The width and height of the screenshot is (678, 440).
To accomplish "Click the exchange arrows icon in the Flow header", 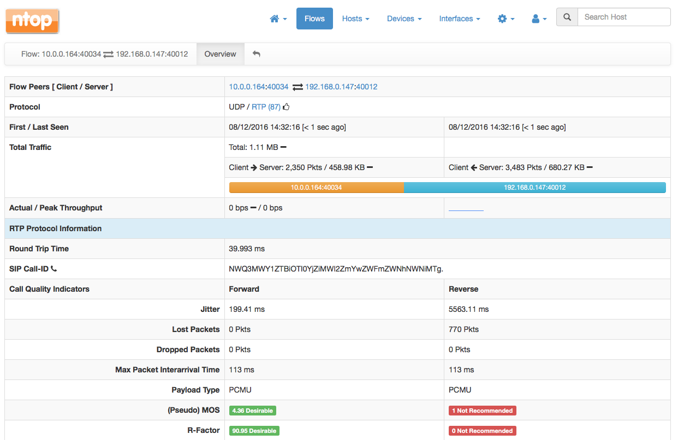I will 109,54.
